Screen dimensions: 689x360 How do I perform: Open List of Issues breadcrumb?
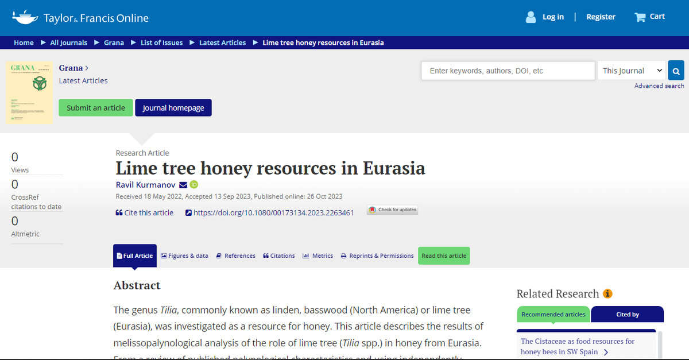162,42
